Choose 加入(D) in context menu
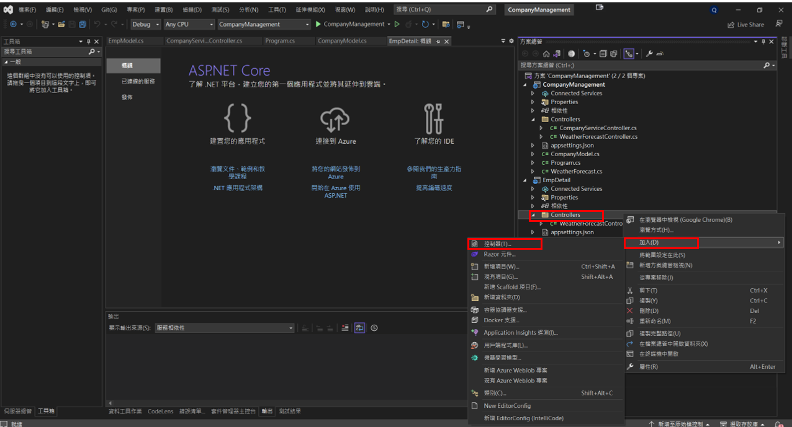Viewport: 792px width, 427px height. pos(704,242)
